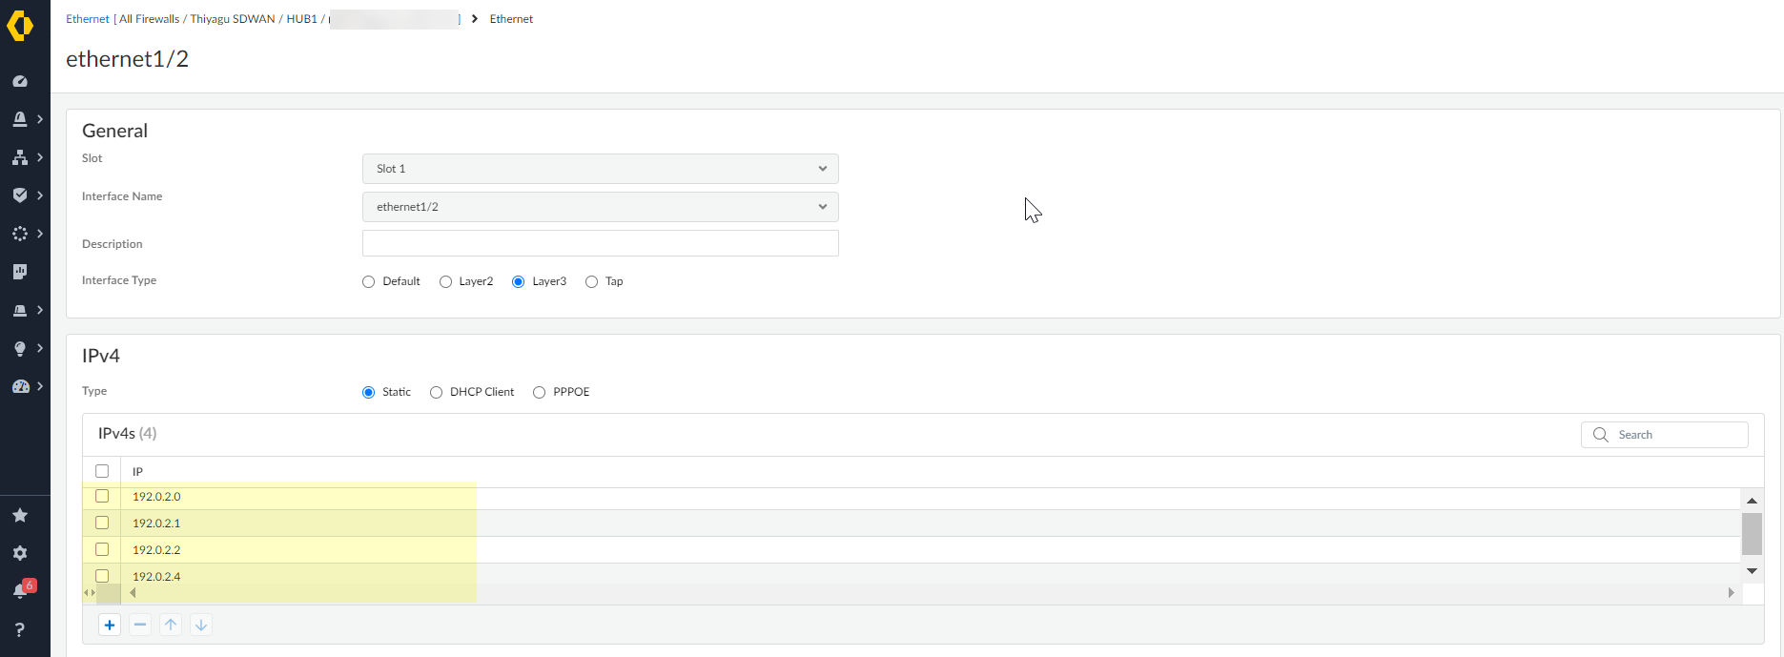Image resolution: width=1784 pixels, height=657 pixels.
Task: Open the lightbulb insights sidebar icon
Action: pos(18,348)
